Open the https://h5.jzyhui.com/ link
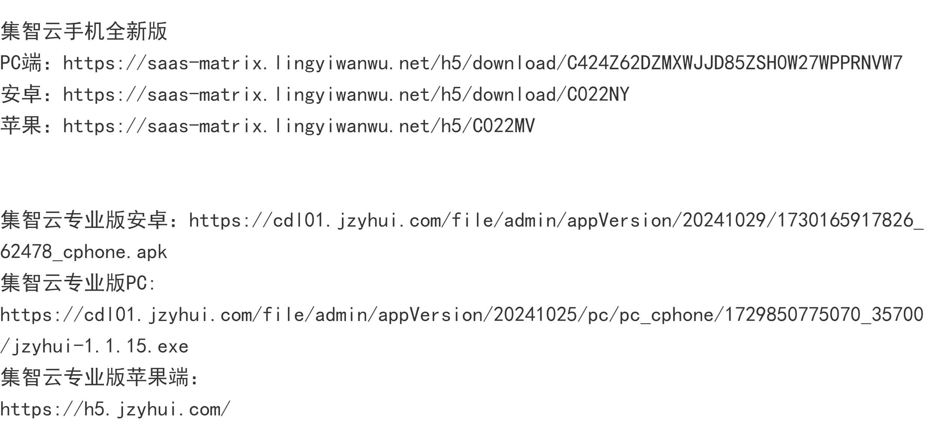The width and height of the screenshot is (930, 439). click(115, 409)
